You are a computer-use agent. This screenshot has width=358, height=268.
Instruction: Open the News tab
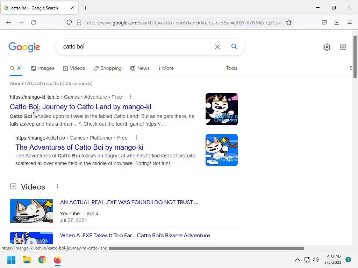click(140, 68)
